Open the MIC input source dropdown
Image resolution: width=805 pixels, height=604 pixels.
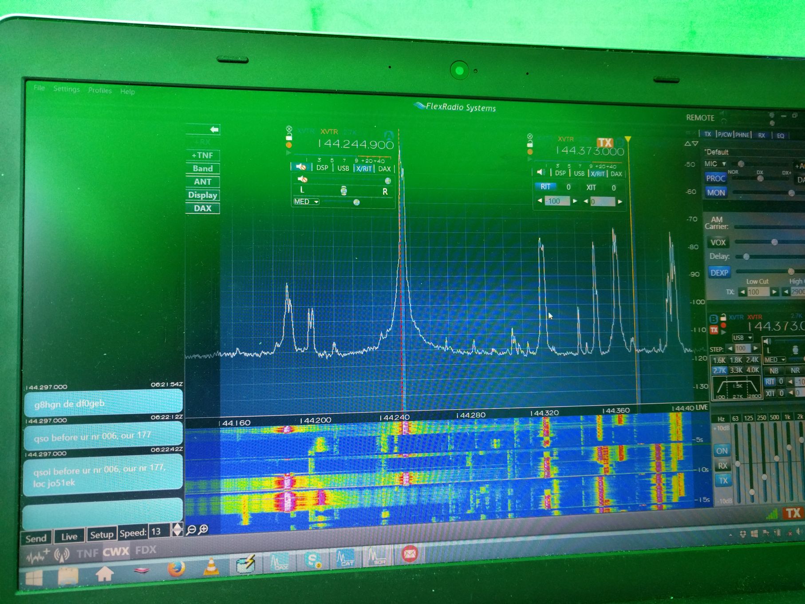pyautogui.click(x=715, y=164)
